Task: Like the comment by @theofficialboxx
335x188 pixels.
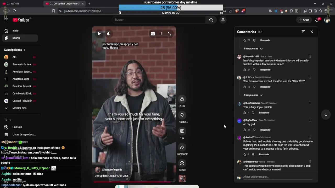Action: coord(245,113)
